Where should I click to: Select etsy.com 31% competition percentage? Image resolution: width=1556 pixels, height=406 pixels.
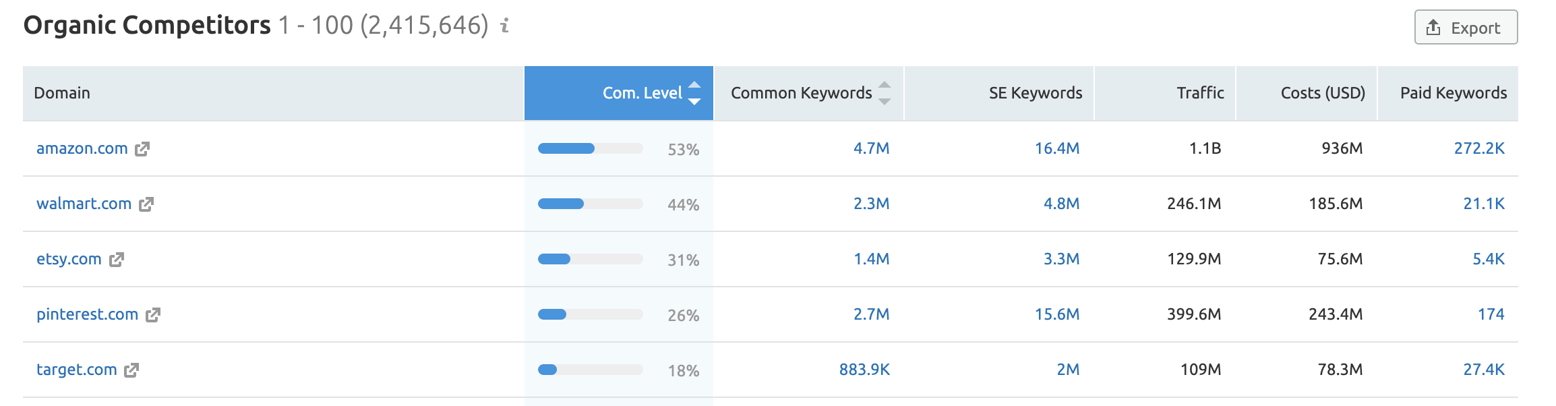684,260
